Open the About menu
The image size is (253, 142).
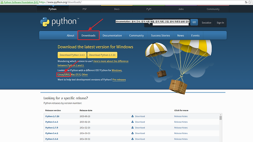click(x=70, y=35)
